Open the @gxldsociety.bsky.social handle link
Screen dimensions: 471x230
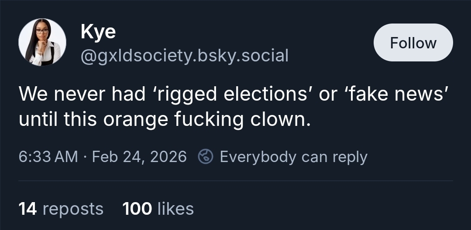185,55
